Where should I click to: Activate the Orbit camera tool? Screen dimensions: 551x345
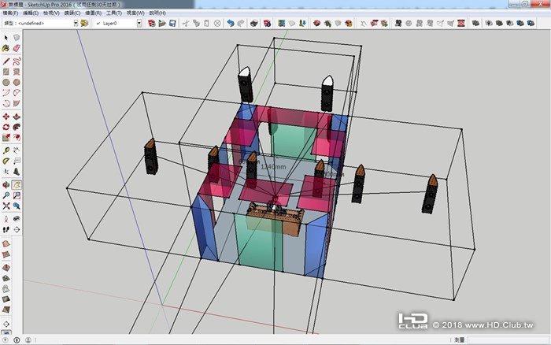click(x=6, y=185)
